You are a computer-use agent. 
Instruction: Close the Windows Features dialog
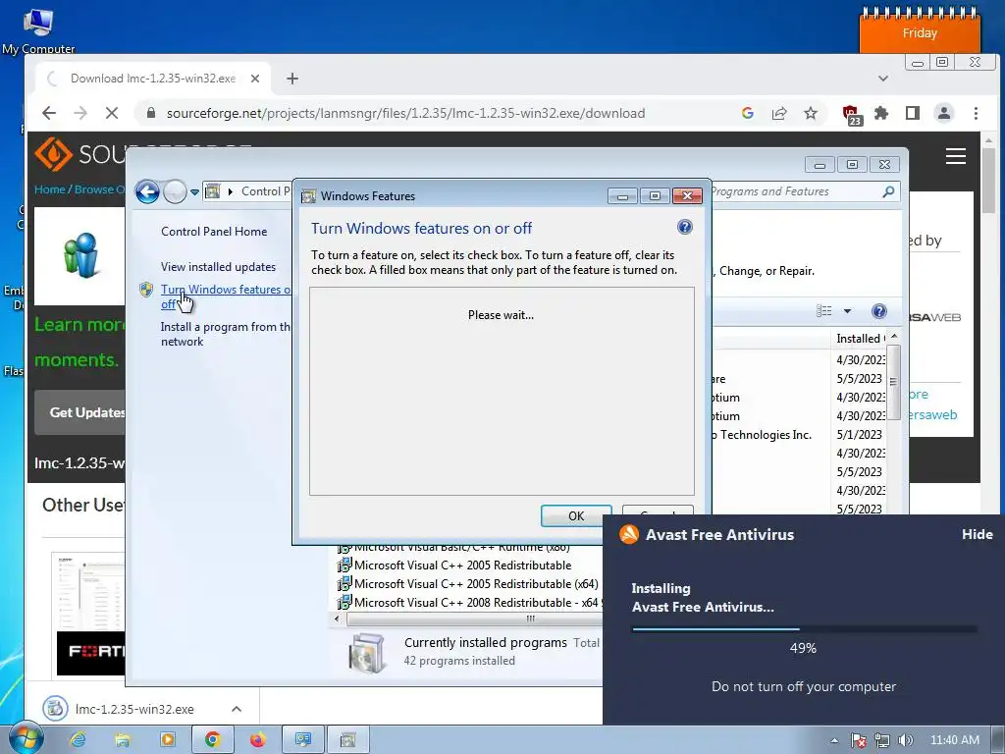tap(687, 195)
